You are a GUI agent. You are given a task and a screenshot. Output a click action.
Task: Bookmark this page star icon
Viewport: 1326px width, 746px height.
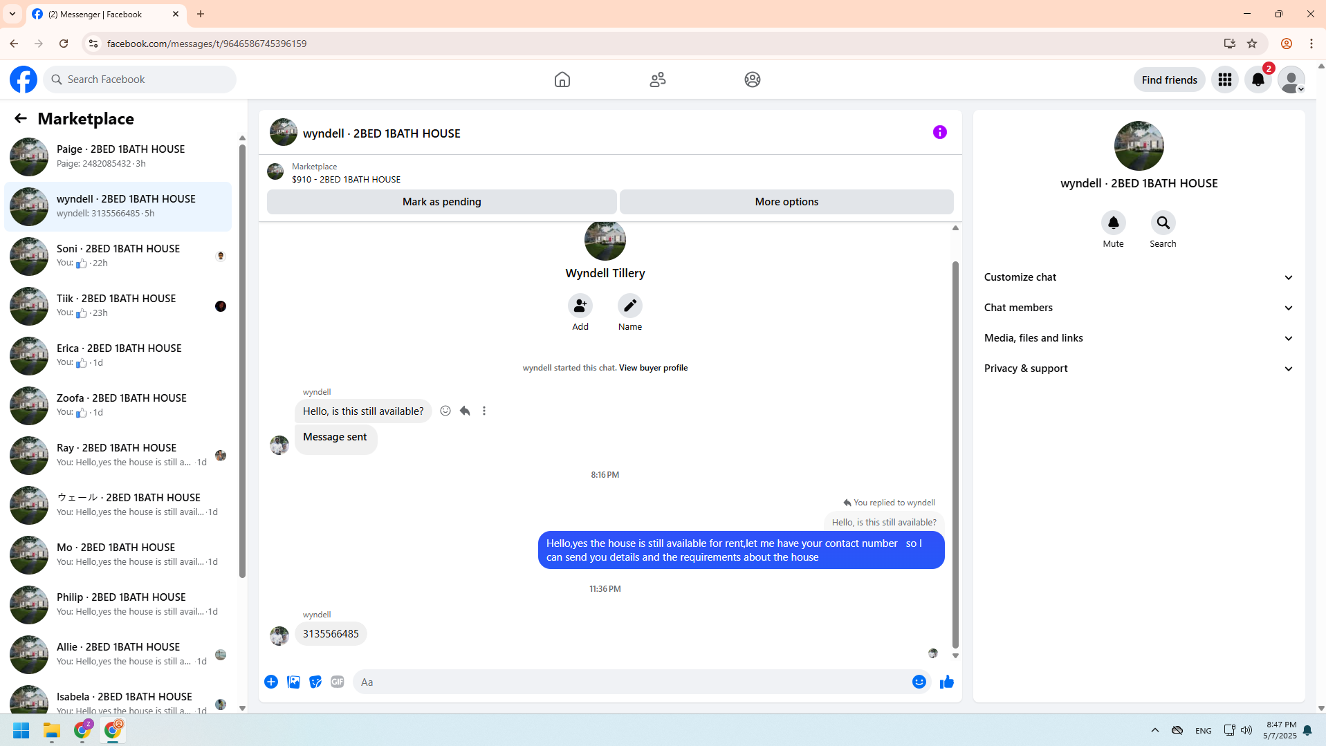click(1251, 44)
